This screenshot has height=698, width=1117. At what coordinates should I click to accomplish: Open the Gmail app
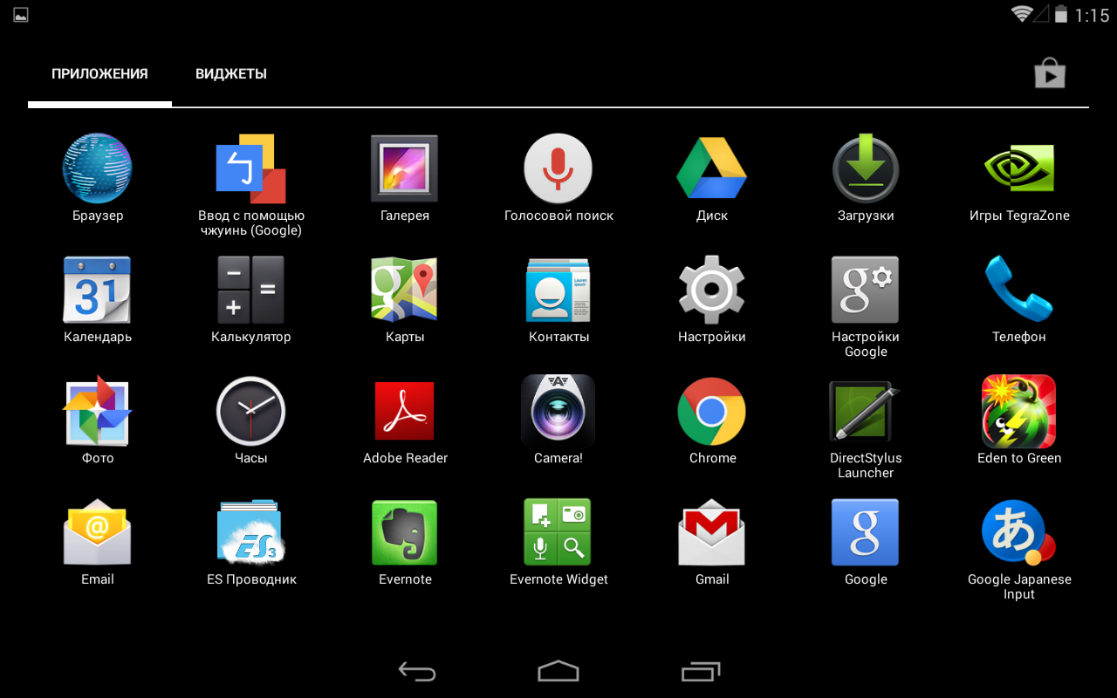(712, 532)
